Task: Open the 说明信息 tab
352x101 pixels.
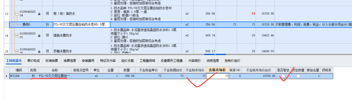Action: [213, 61]
